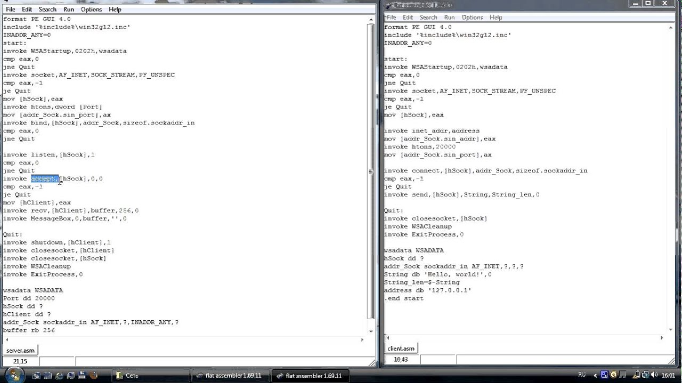
Task: Click server window horizontal scroll right arrow
Action: (362, 339)
